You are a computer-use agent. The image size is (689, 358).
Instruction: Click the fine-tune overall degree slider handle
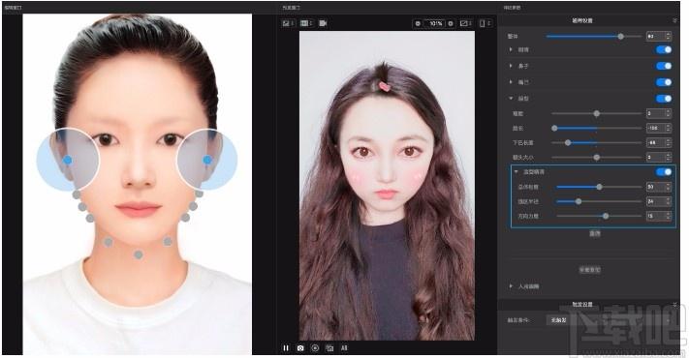tap(599, 187)
